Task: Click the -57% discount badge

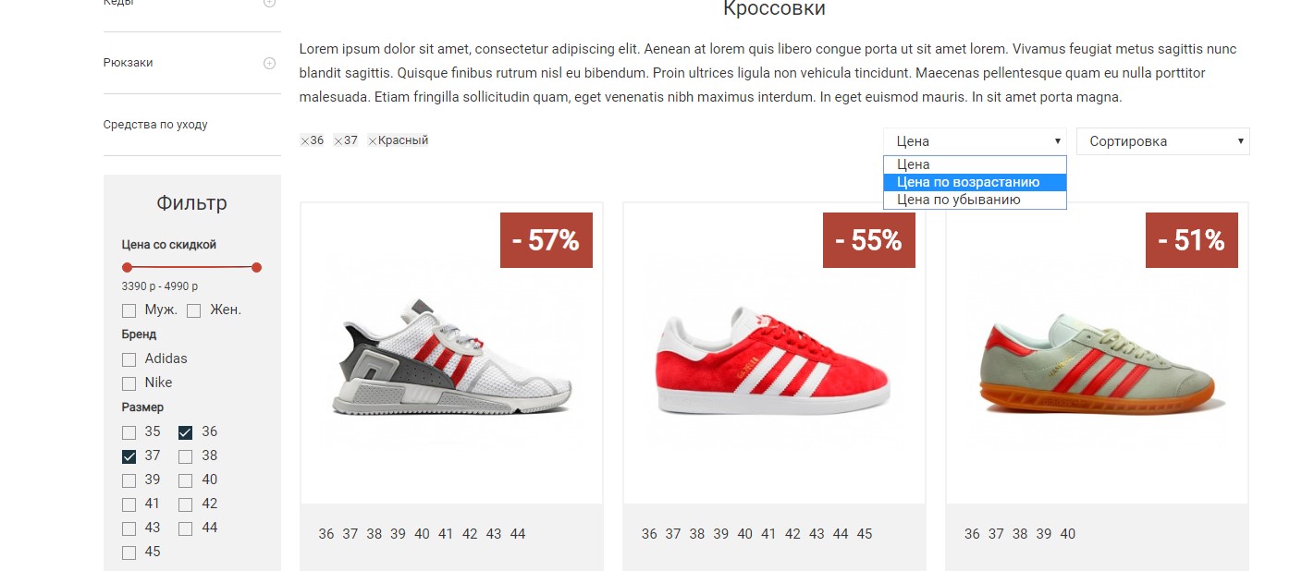Action: click(546, 240)
